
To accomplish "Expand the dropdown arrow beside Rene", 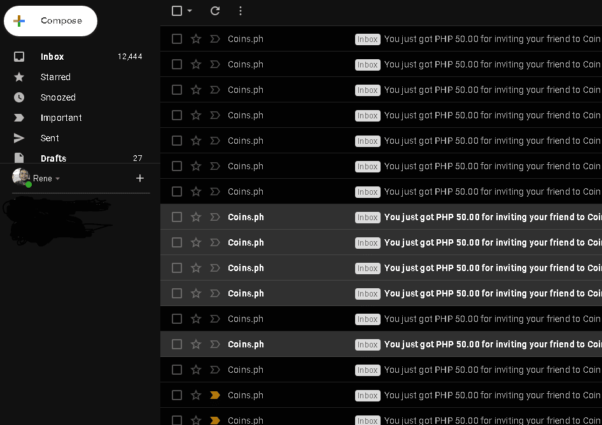I will point(57,179).
